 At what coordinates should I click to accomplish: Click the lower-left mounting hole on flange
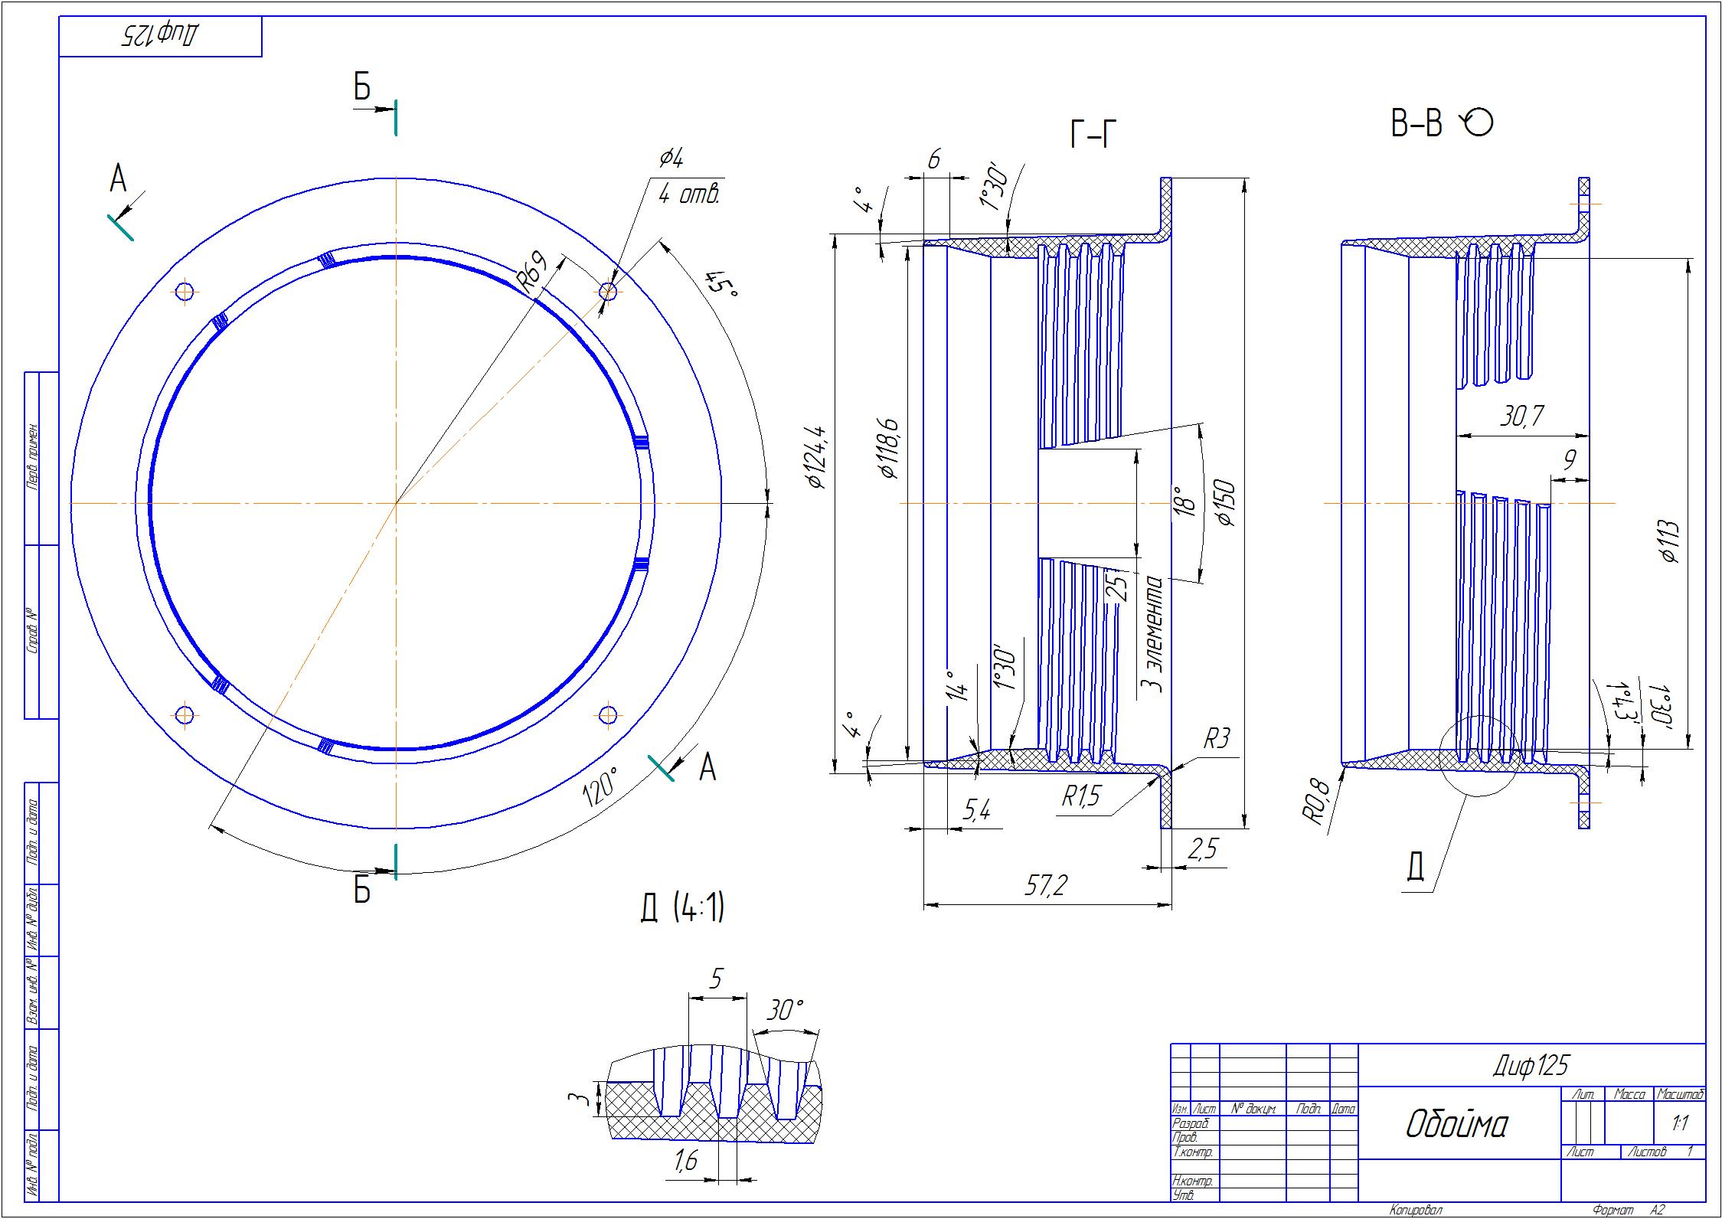[x=185, y=714]
